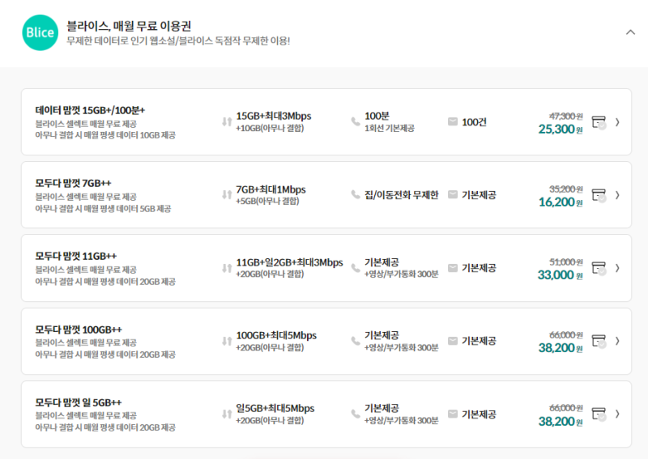Click compare icon for 모두다 맘껏 100GB++ plan
This screenshot has width=648, height=459.
[x=599, y=342]
